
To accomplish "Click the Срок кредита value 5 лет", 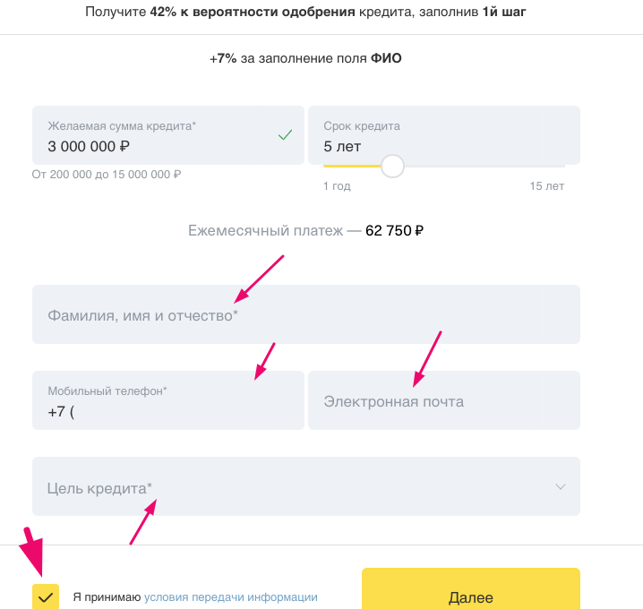I will click(342, 146).
